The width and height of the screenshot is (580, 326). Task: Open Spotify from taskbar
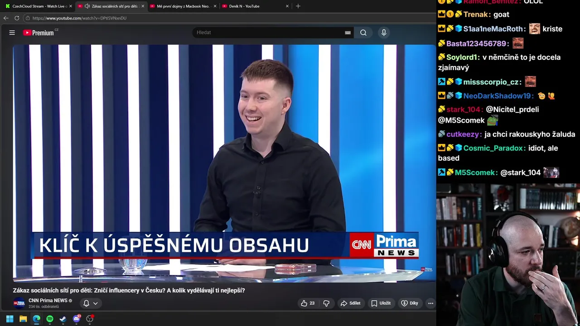(50, 319)
